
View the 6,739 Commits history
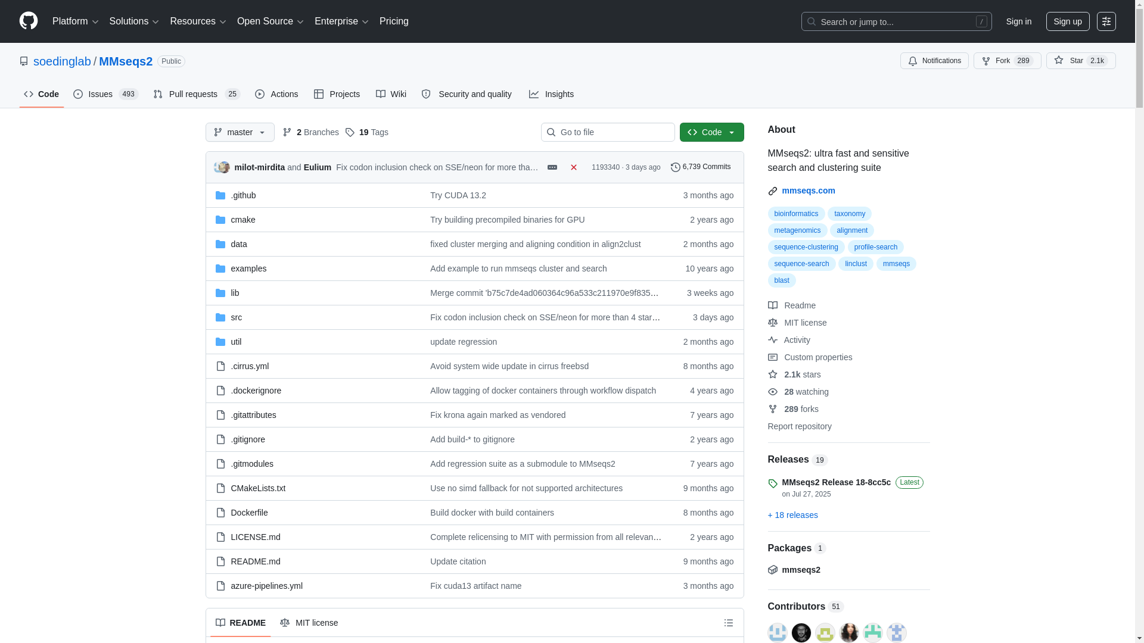(x=701, y=167)
